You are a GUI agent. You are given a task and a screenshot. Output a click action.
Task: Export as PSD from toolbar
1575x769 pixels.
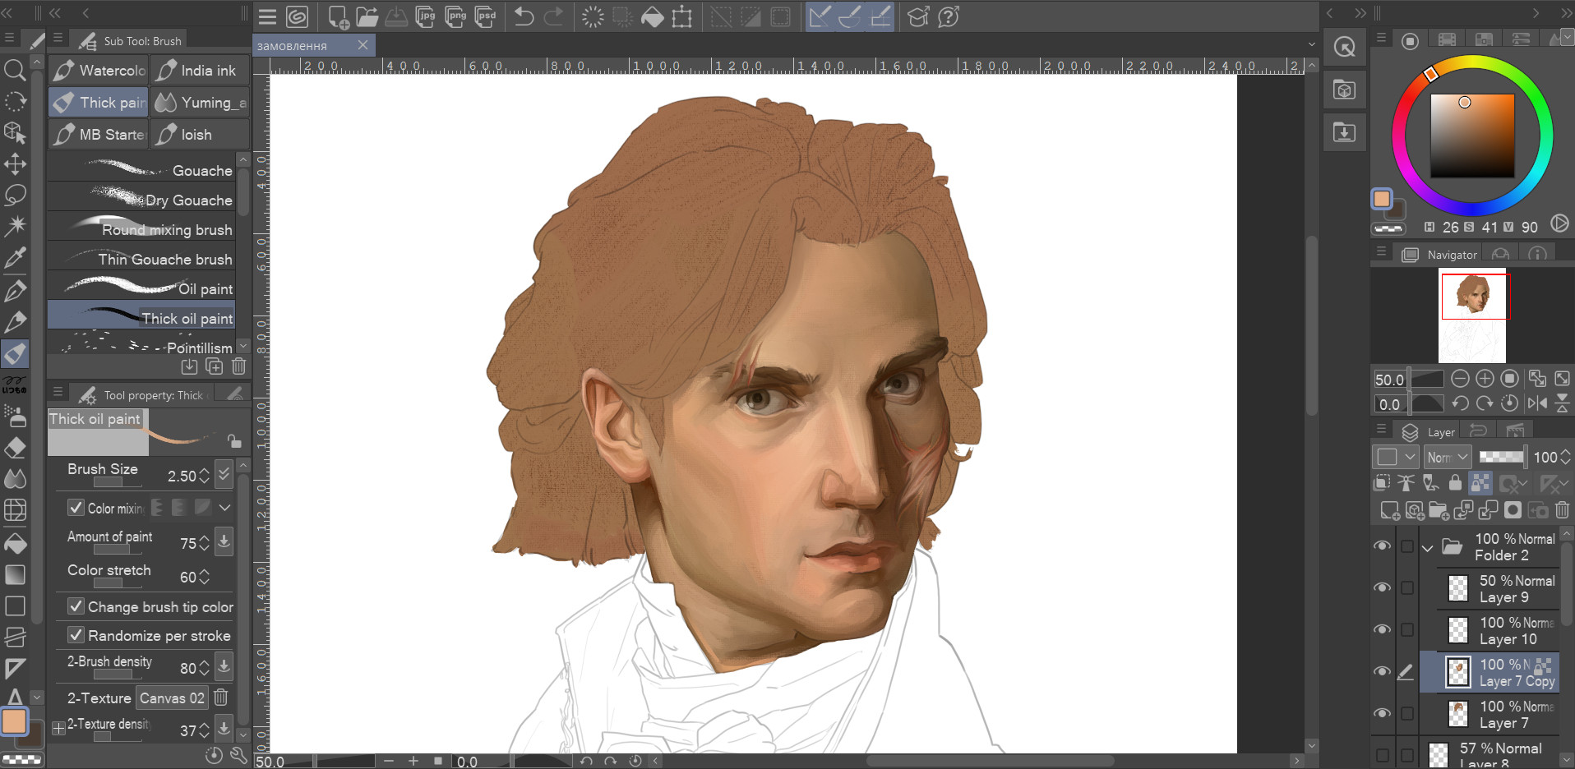coord(486,16)
